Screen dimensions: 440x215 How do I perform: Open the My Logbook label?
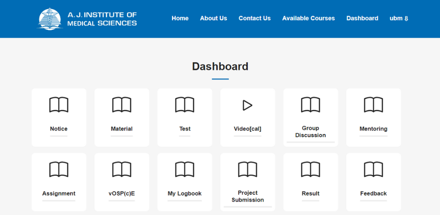point(185,193)
